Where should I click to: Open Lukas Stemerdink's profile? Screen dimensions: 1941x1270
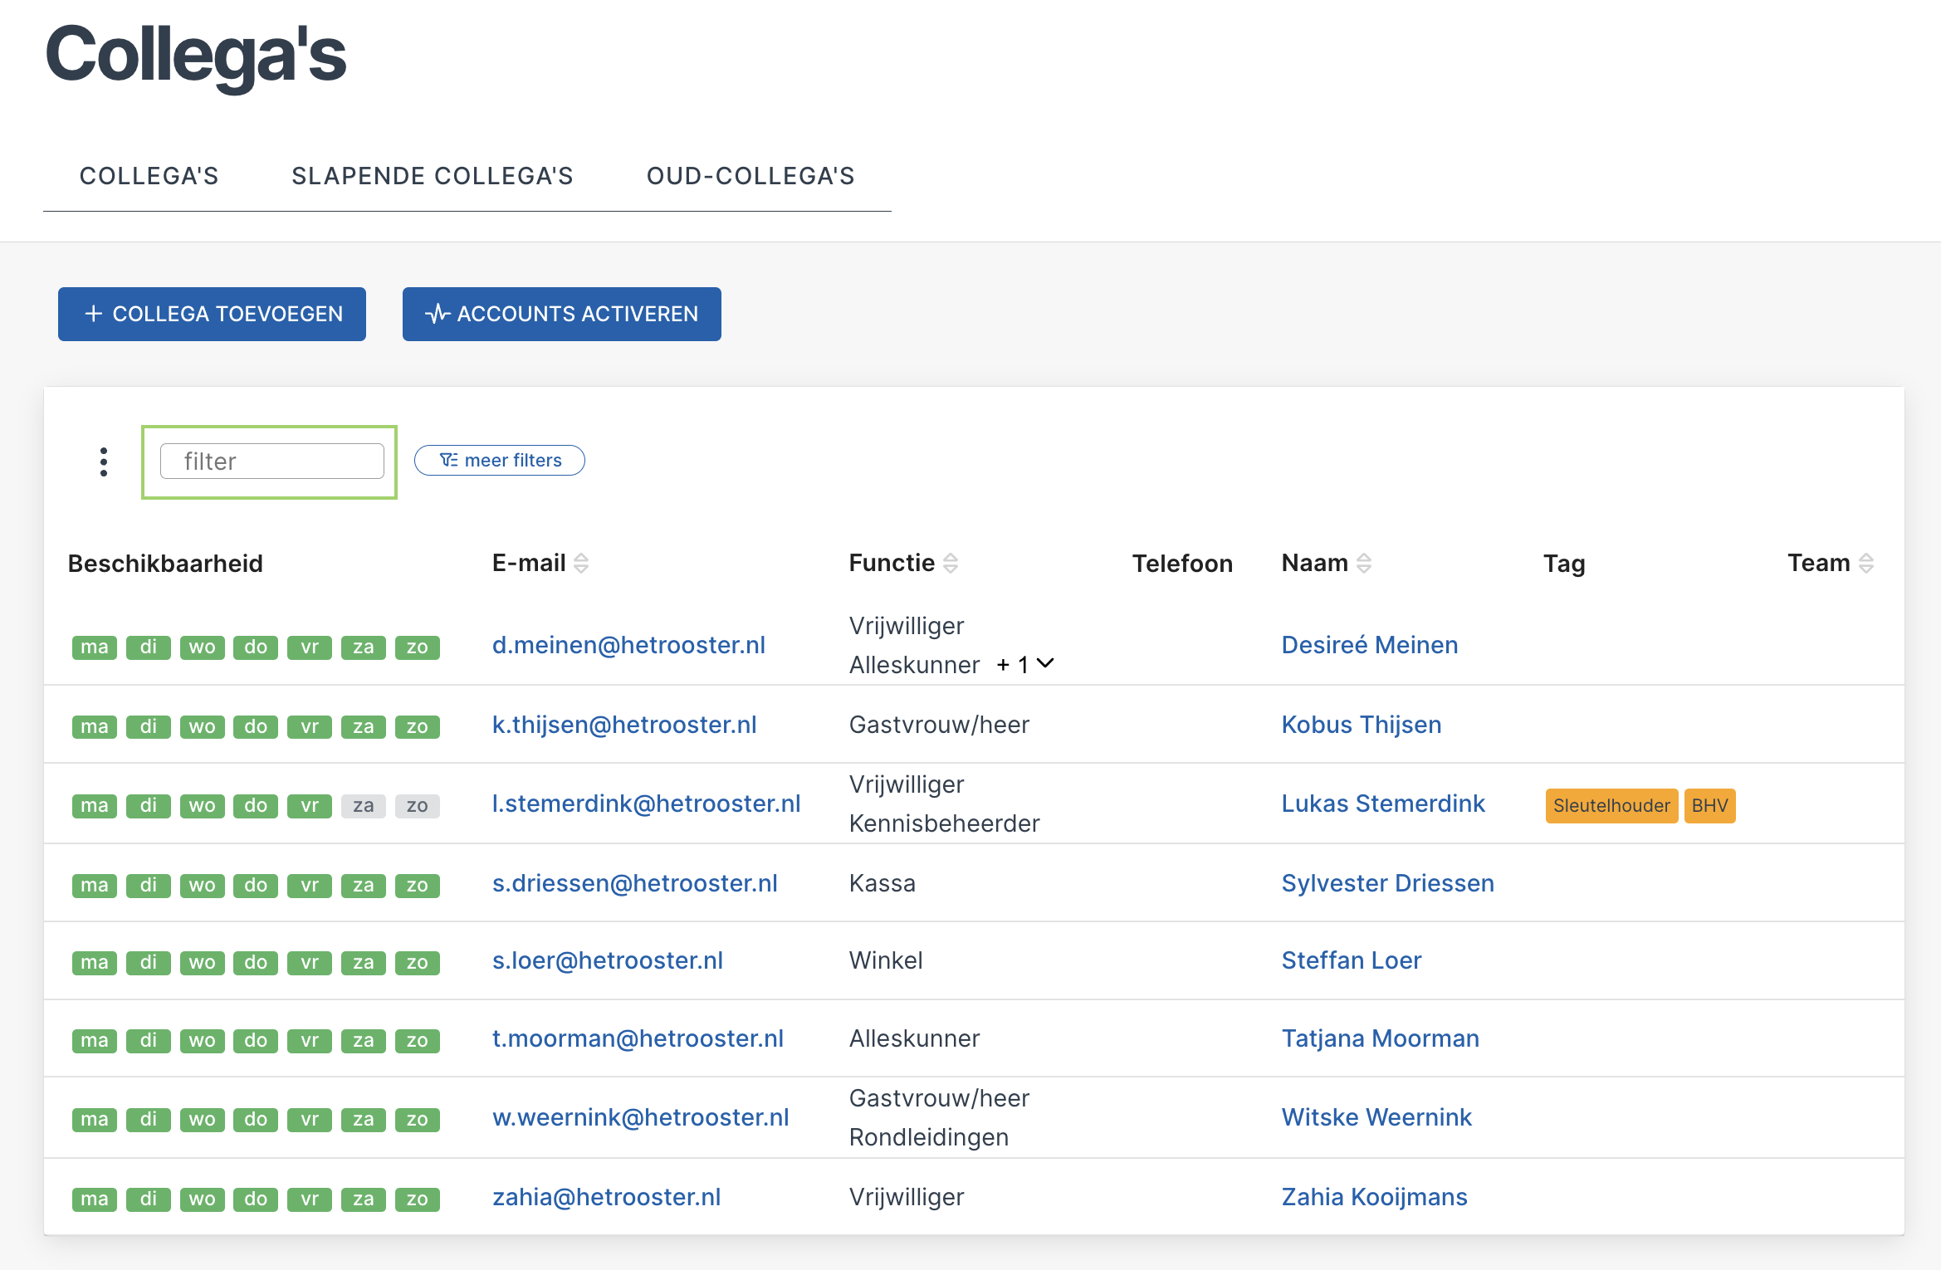(x=1383, y=804)
